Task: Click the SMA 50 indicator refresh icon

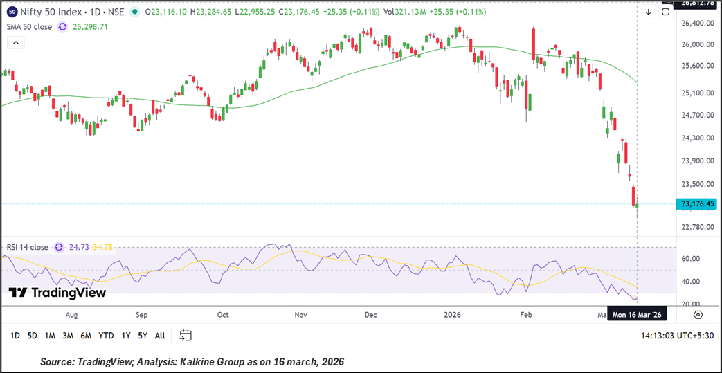Action: 62,26
